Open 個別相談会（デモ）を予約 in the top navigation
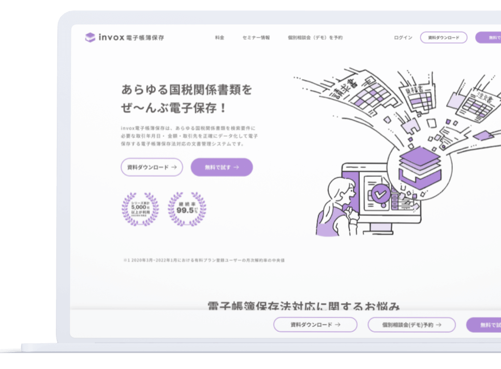This screenshot has height=369, width=501. [x=315, y=37]
